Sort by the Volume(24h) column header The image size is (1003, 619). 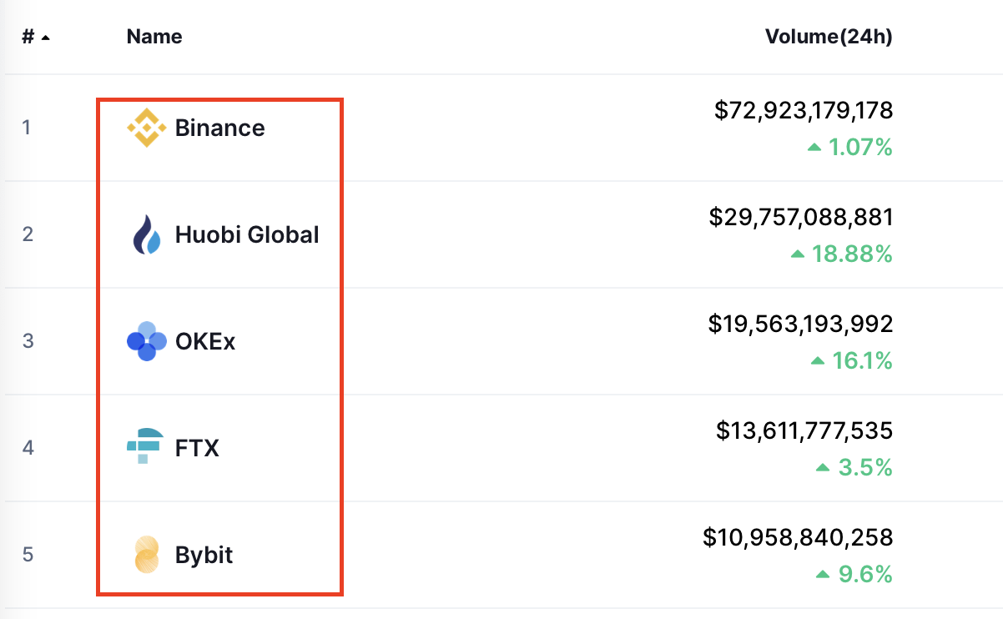(x=829, y=37)
